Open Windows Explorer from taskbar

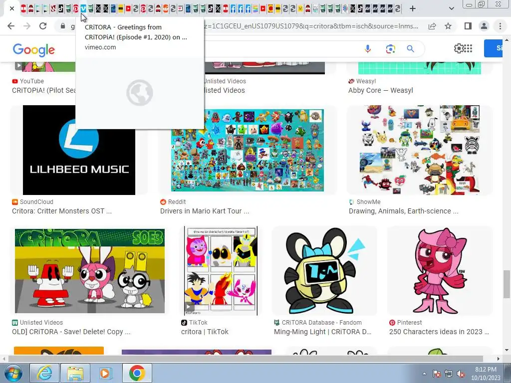pyautogui.click(x=75, y=373)
